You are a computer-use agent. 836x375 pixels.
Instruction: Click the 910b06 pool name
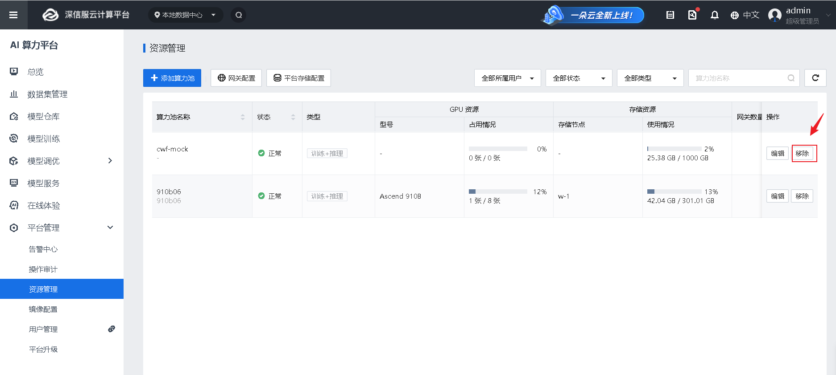tap(169, 192)
